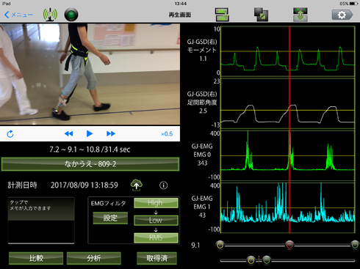Click the 設定 button

pyautogui.click(x=110, y=218)
